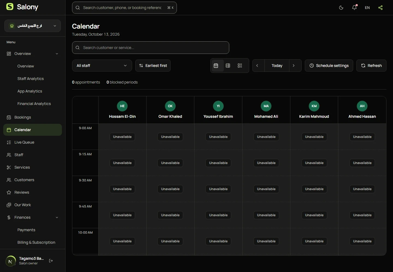The height and width of the screenshot is (272, 393).
Task: Open Financial Analytics page
Action: click(x=34, y=104)
